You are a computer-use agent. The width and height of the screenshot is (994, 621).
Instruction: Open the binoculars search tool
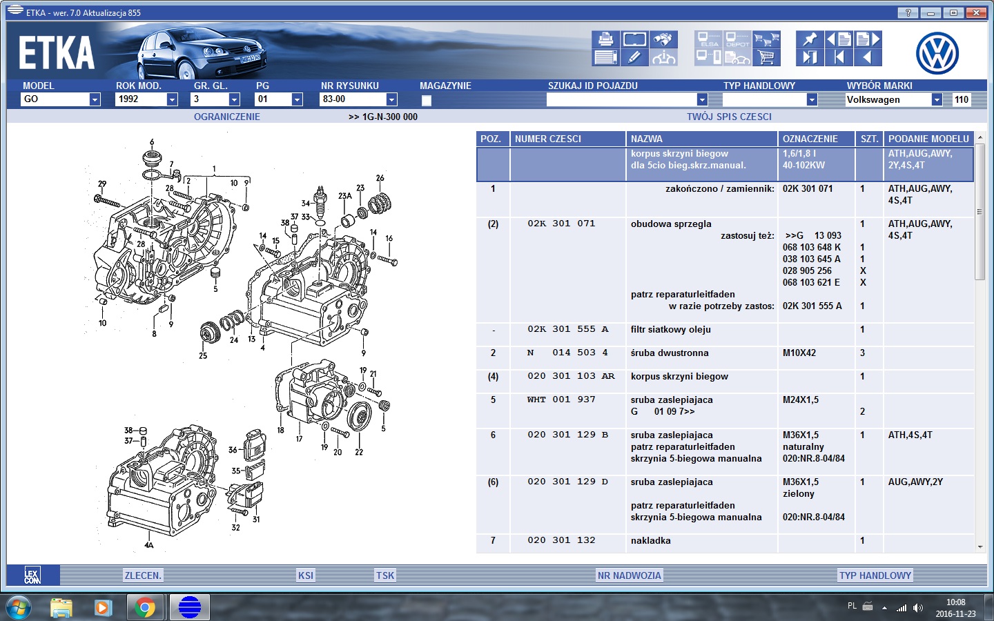coord(663,39)
